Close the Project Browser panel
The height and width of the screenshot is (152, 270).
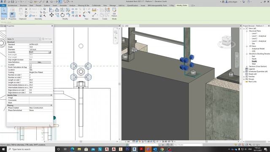pyautogui.click(x=269, y=26)
